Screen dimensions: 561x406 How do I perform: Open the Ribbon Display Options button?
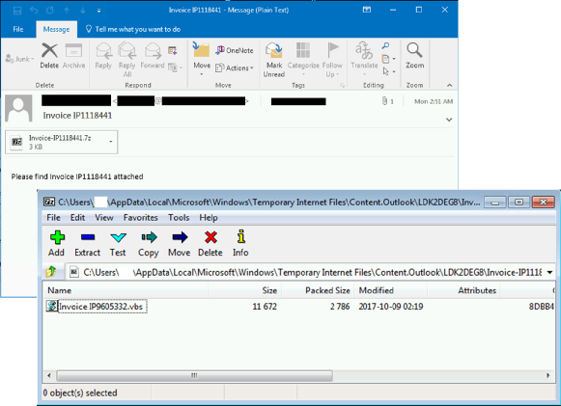coord(367,10)
